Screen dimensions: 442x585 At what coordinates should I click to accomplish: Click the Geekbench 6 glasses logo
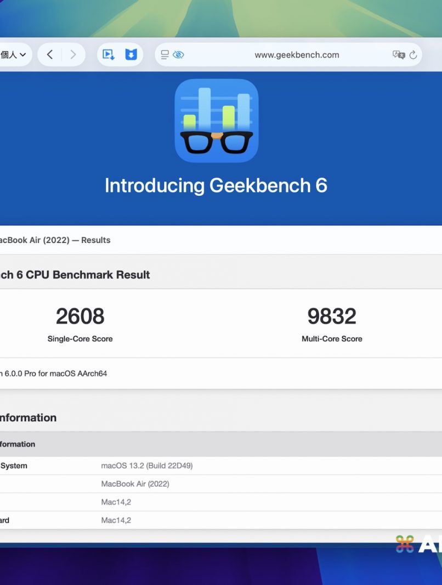(217, 121)
